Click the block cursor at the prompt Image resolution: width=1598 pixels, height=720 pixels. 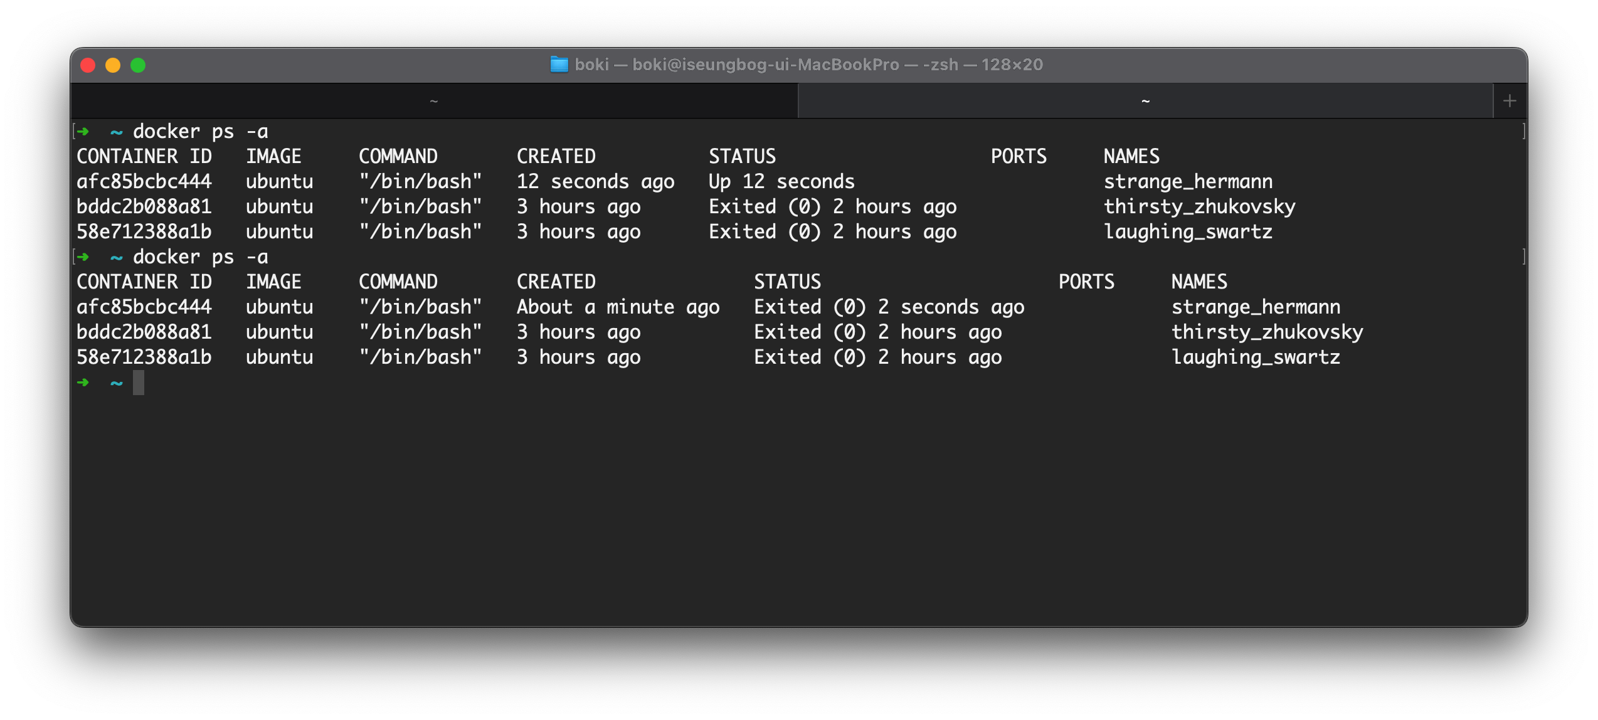[x=139, y=383]
